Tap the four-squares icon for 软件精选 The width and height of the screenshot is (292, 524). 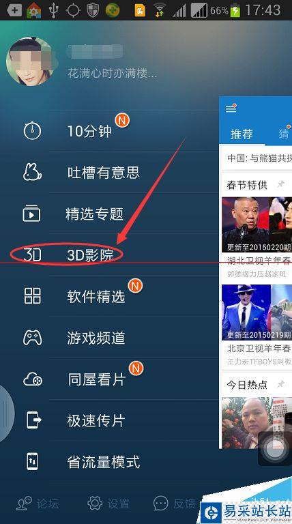click(33, 296)
